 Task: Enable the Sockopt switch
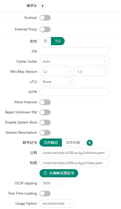pos(45,18)
